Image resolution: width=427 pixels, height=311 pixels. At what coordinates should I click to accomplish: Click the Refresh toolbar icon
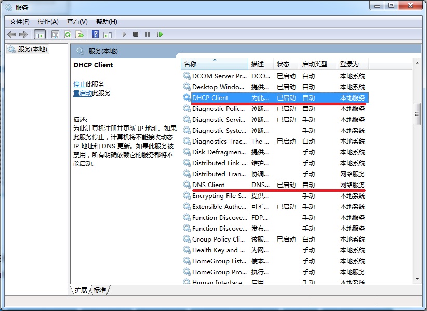[68, 35]
